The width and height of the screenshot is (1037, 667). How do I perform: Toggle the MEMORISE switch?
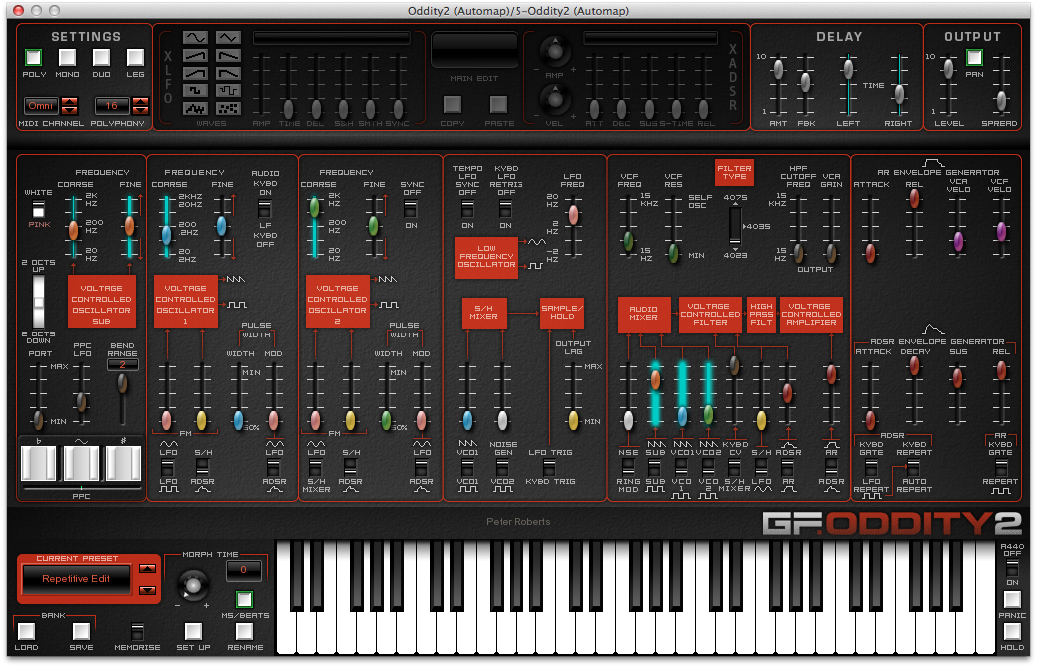[x=137, y=631]
